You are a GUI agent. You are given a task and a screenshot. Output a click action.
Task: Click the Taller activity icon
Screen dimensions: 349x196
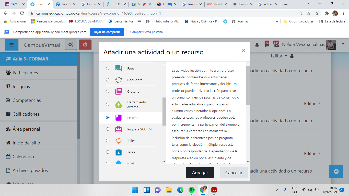tap(118, 141)
